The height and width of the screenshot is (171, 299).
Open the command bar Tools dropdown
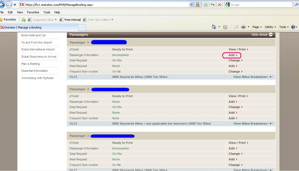tap(284, 27)
